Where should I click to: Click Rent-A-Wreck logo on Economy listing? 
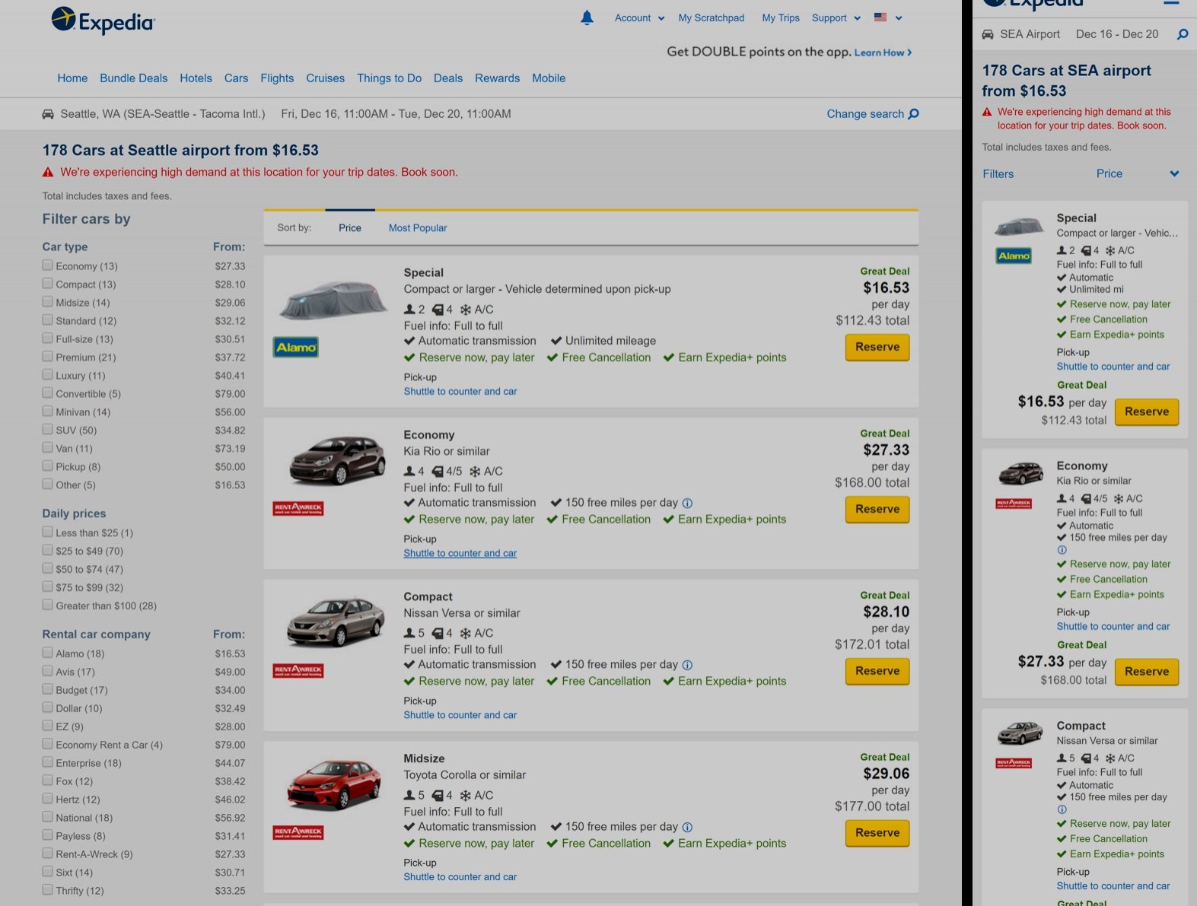coord(298,509)
